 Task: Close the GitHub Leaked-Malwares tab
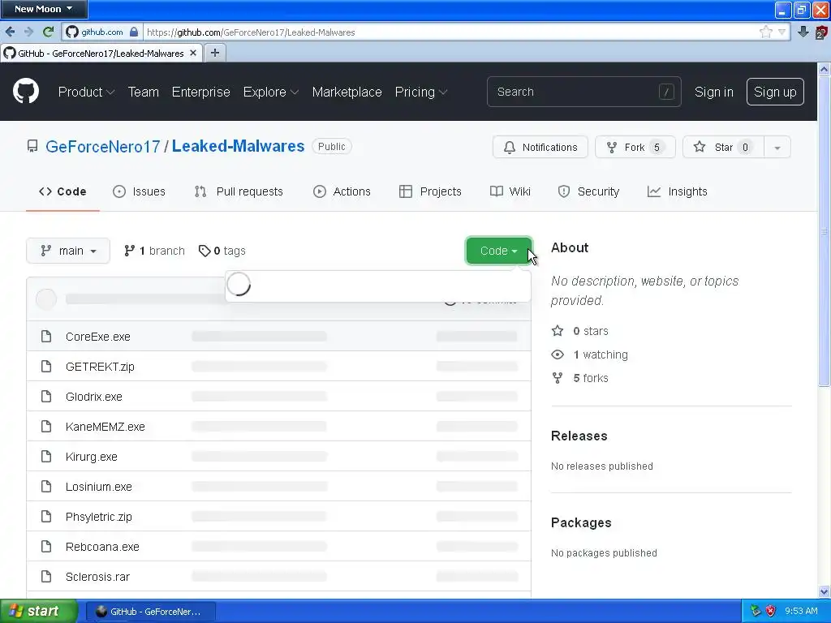[x=193, y=53]
